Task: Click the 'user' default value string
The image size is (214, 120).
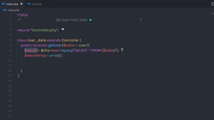Action: click(83, 45)
